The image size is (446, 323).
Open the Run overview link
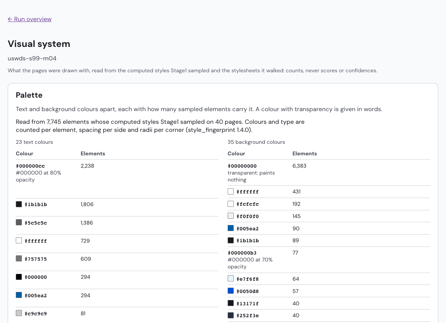click(30, 19)
